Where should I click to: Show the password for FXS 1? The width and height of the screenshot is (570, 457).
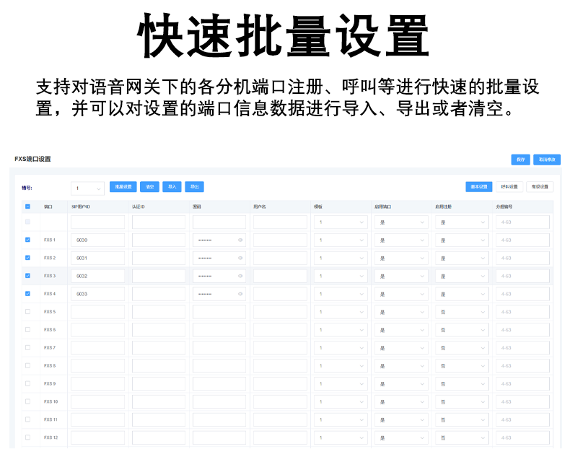(240, 240)
